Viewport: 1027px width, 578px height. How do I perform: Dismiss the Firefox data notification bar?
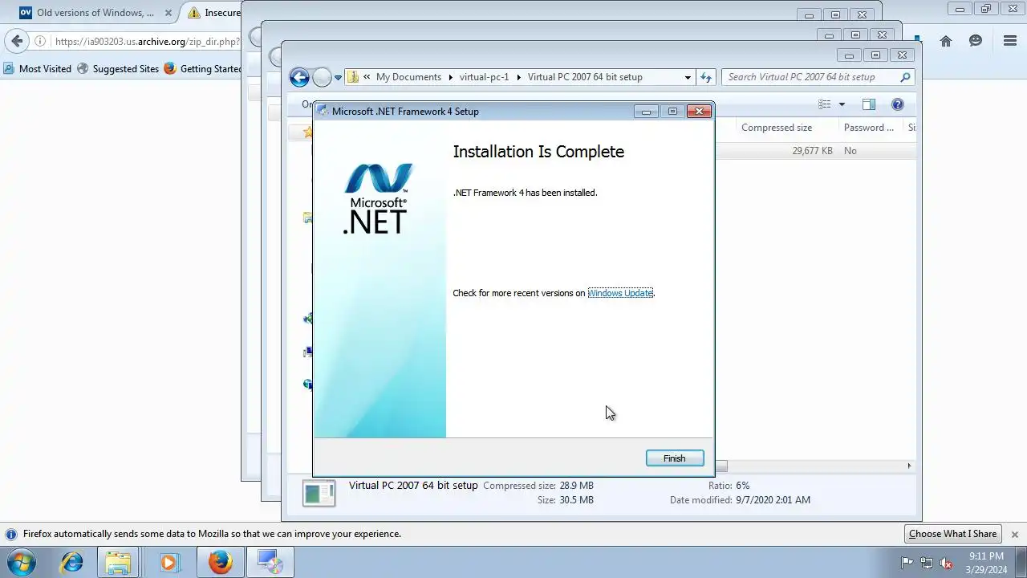[1014, 534]
